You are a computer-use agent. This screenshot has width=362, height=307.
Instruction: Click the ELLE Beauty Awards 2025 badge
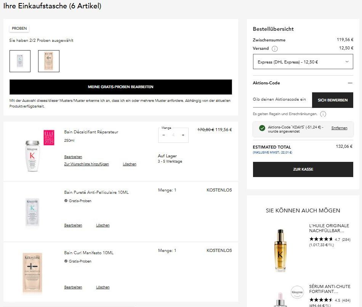tap(49, 138)
